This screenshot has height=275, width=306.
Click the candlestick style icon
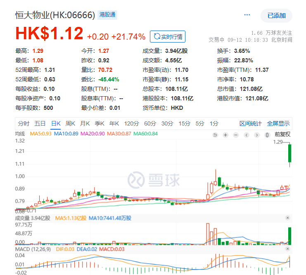point(267,135)
